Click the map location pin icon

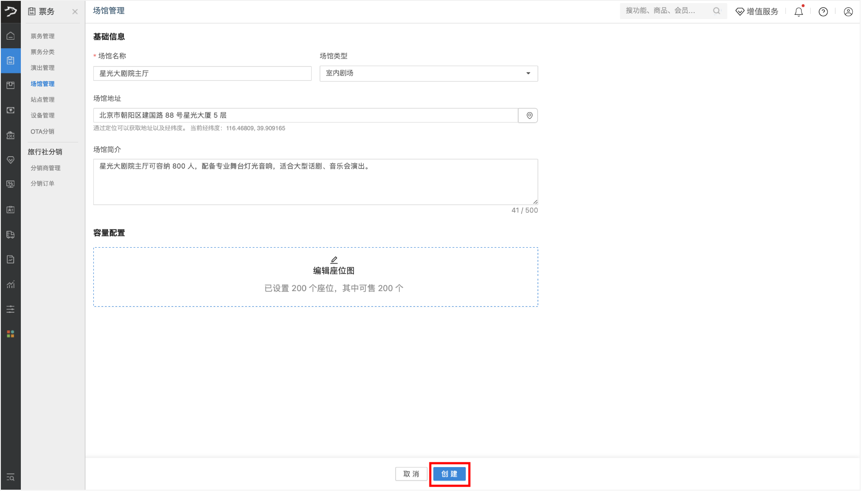click(x=529, y=116)
